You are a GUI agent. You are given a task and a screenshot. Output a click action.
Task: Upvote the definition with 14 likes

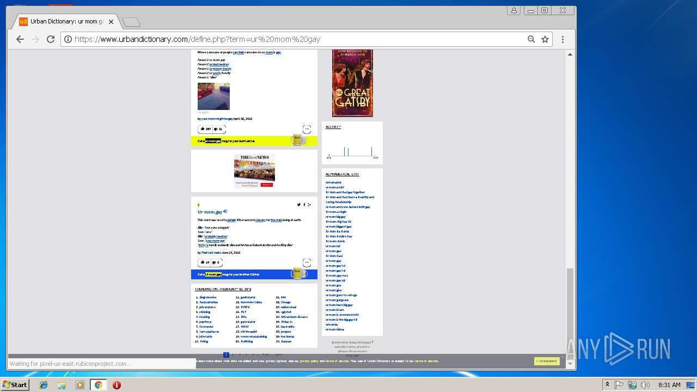point(205,262)
